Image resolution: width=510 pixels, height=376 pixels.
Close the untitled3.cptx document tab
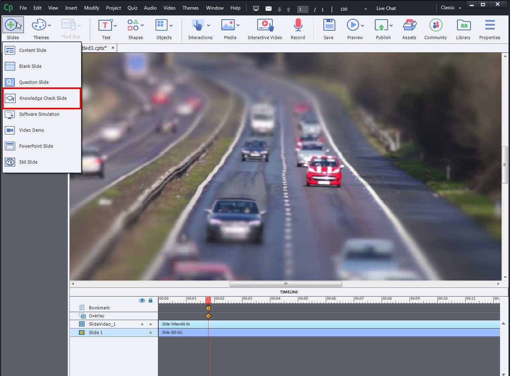(113, 48)
